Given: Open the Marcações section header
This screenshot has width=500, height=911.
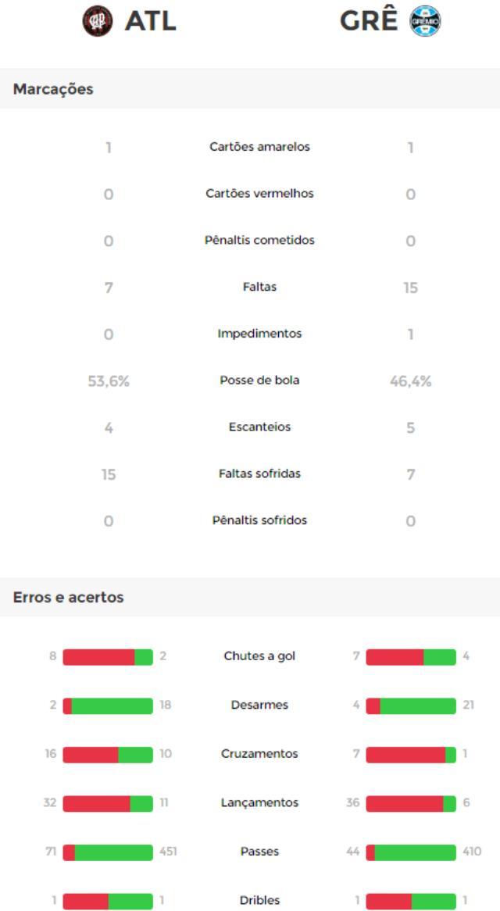Looking at the screenshot, I should pos(250,89).
